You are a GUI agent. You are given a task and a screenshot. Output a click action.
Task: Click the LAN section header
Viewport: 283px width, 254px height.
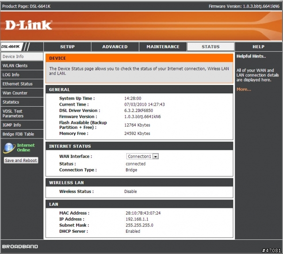point(139,204)
